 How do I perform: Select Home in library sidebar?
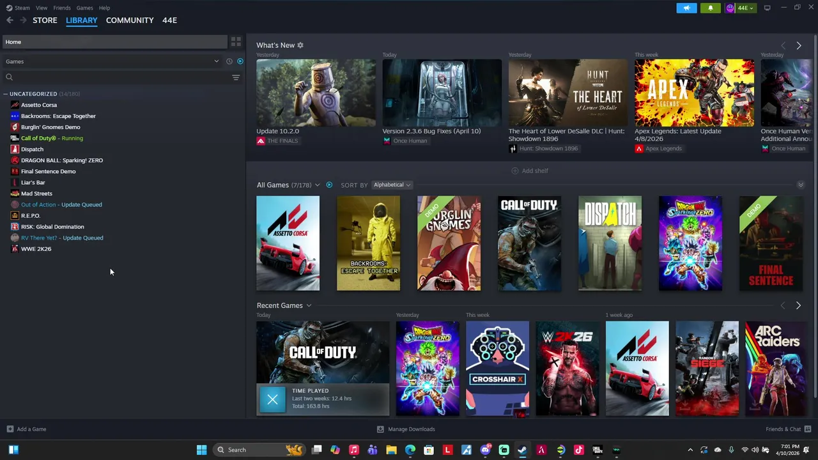[x=115, y=42]
